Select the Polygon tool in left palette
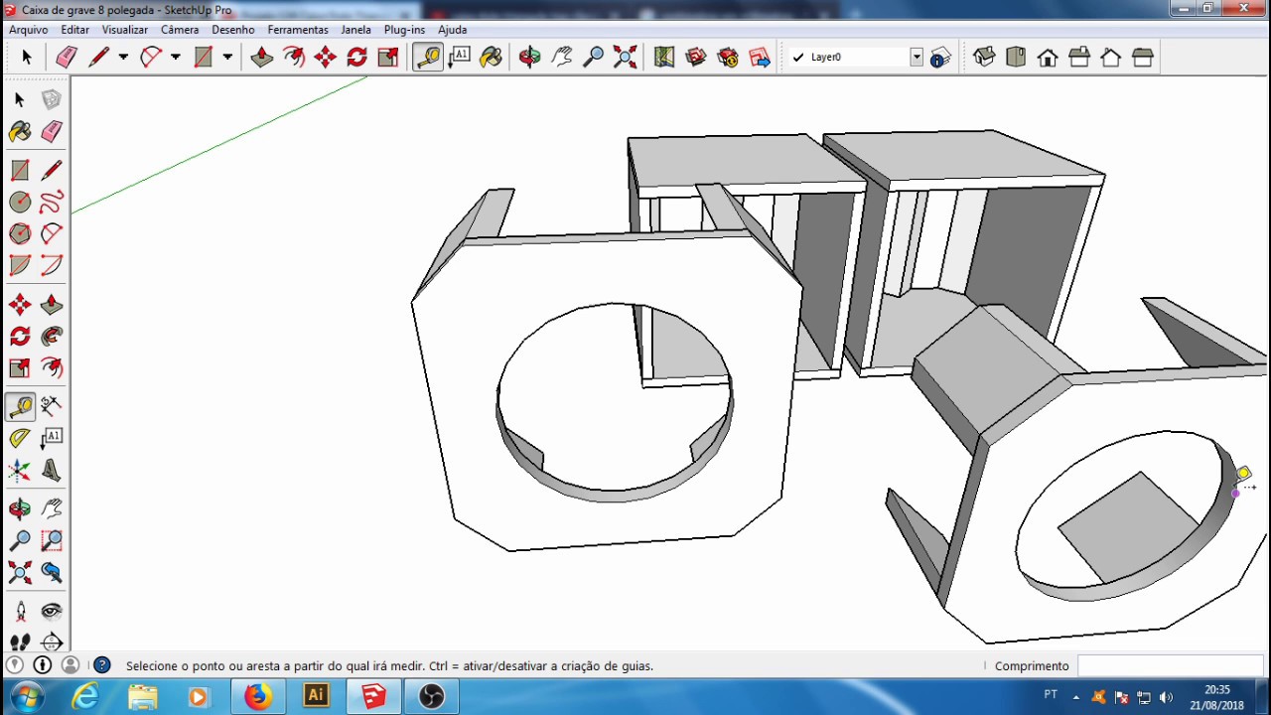 [x=20, y=234]
